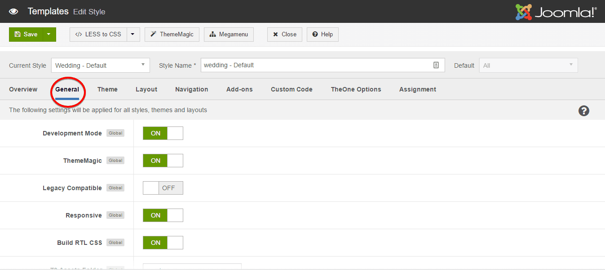Viewport: 605px width, 270px height.
Task: Enable the Legacy Compatible switch
Action: coord(163,188)
